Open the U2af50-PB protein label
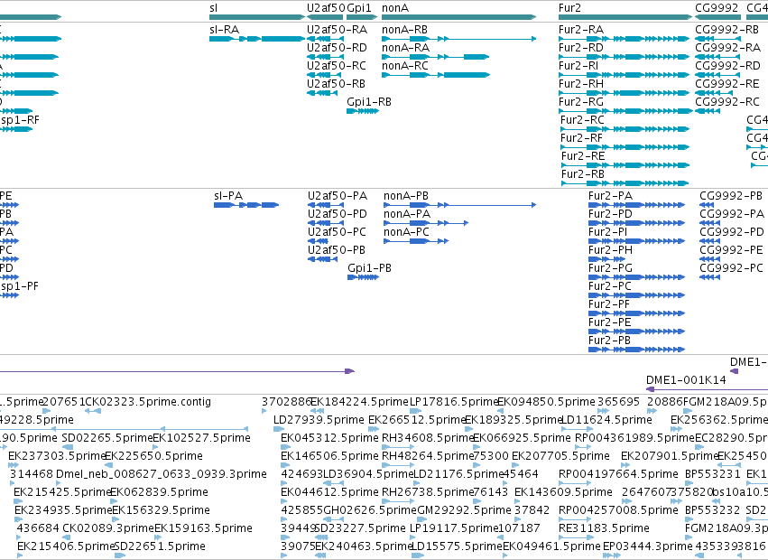Viewport: 768px width, 560px height. point(337,250)
